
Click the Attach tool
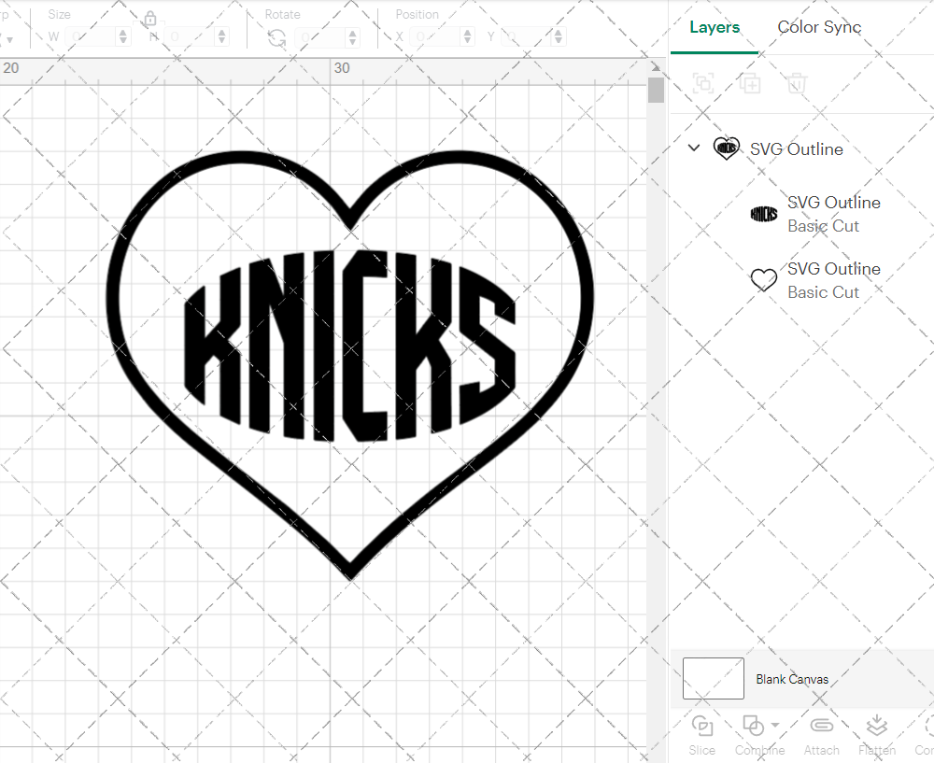pos(821,736)
